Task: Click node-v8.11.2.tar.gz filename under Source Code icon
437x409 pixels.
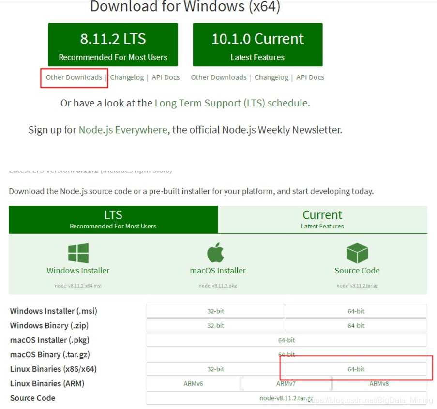Action: coord(357,286)
